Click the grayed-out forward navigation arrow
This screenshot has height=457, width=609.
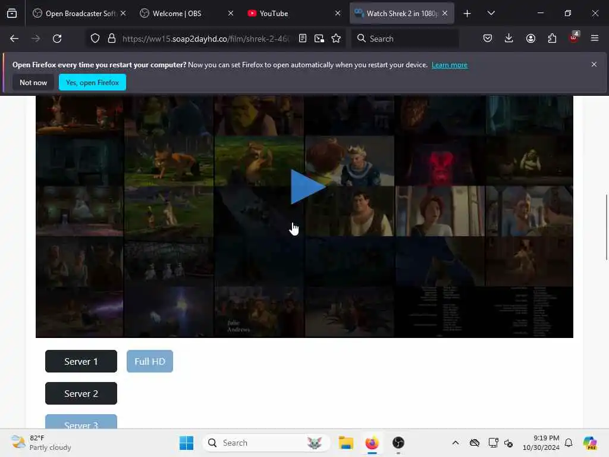coord(36,39)
